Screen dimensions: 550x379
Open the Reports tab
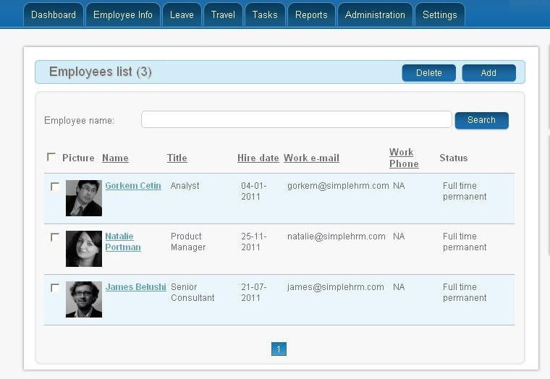coord(311,14)
